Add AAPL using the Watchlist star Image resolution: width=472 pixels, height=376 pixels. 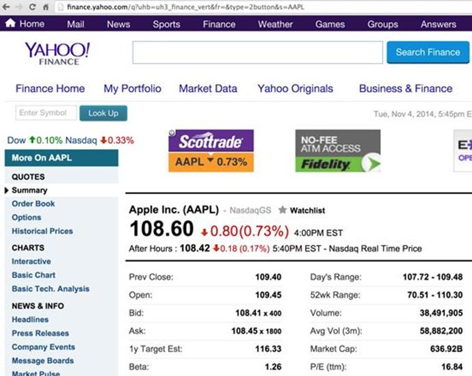[283, 210]
